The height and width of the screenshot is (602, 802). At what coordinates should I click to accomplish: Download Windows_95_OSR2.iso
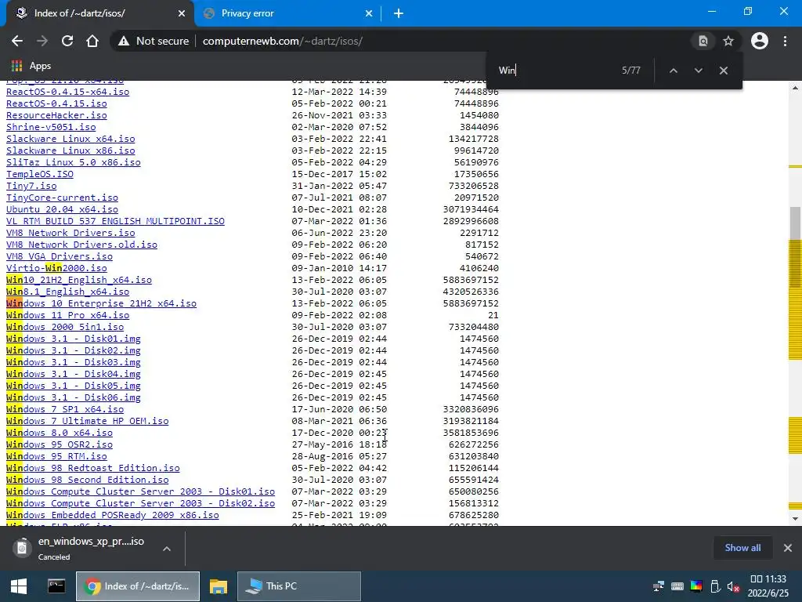tap(60, 445)
